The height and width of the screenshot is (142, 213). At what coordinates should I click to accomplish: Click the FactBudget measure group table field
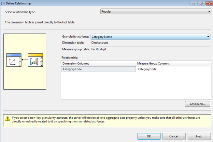click(x=150, y=49)
